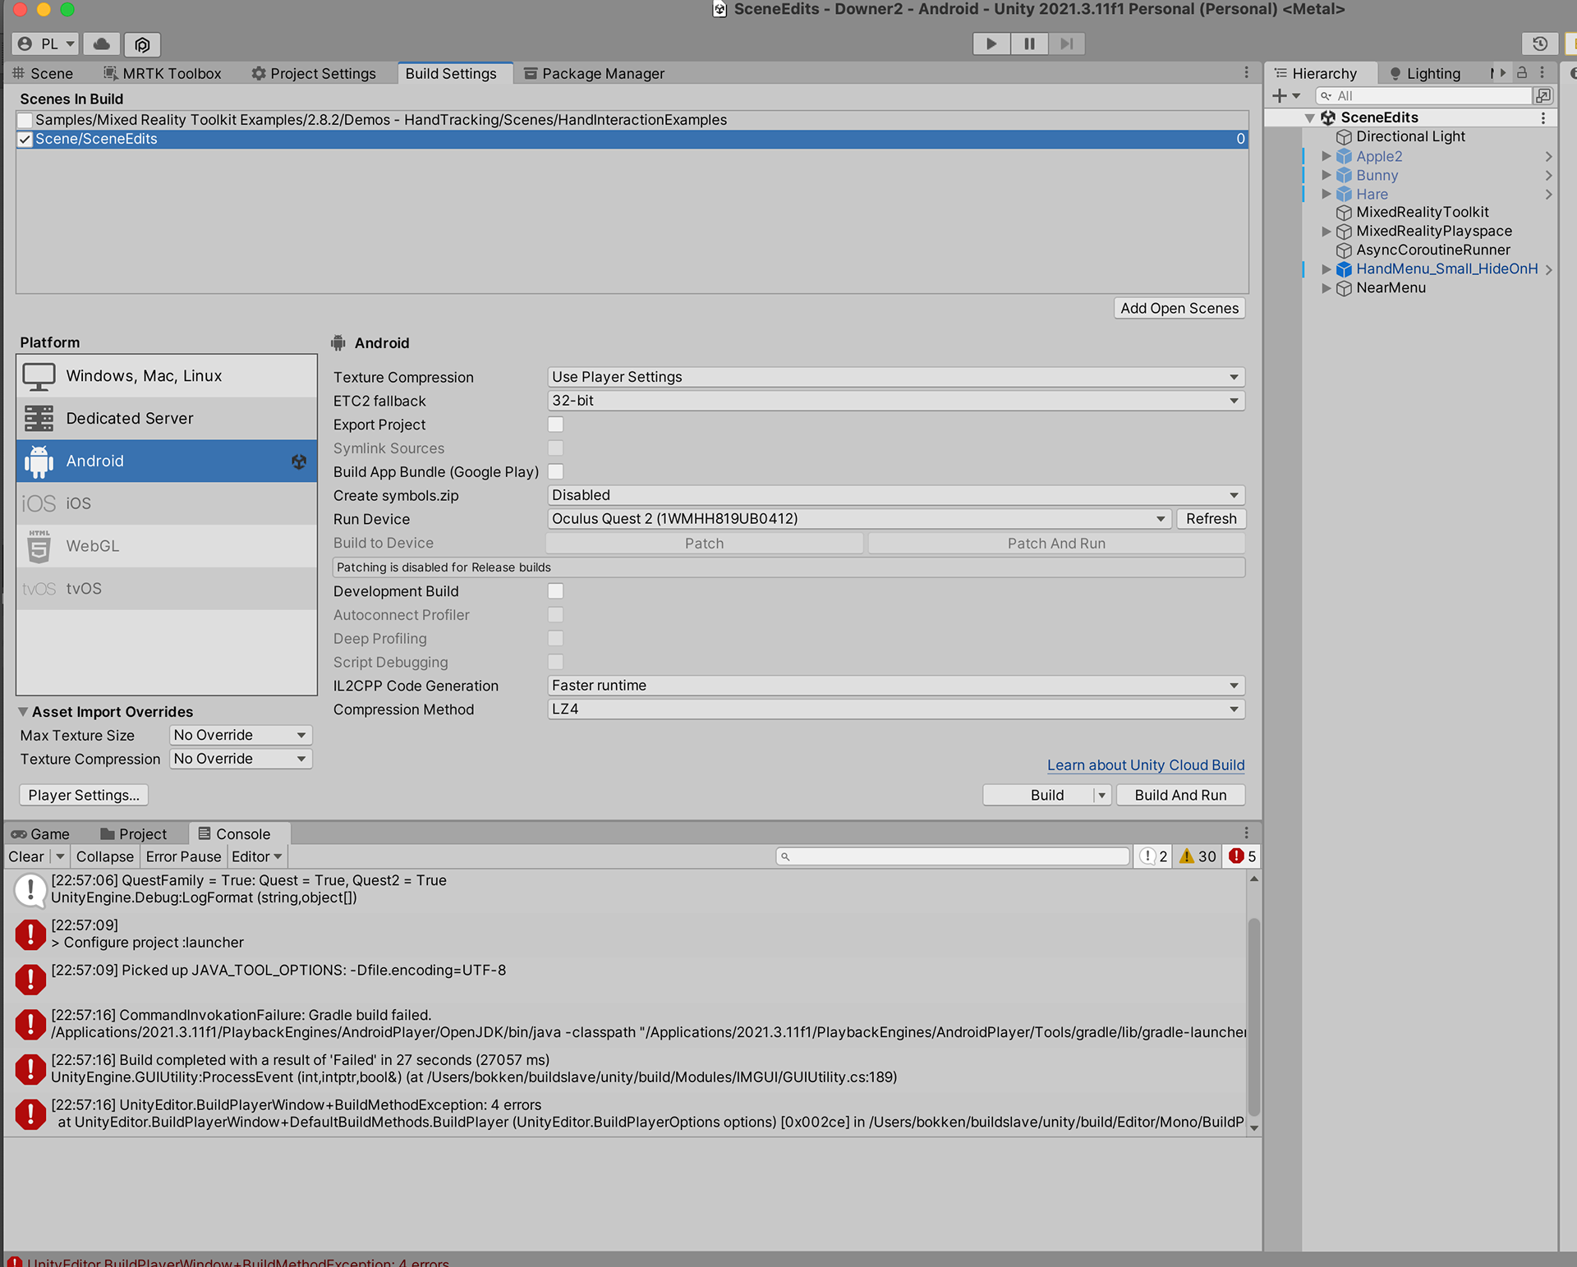Expand the Hare object in Hierarchy
This screenshot has height=1267, width=1577.
[1326, 194]
